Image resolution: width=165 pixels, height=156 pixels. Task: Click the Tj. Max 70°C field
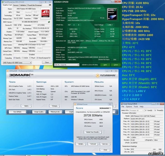pyautogui.click(x=141, y=149)
